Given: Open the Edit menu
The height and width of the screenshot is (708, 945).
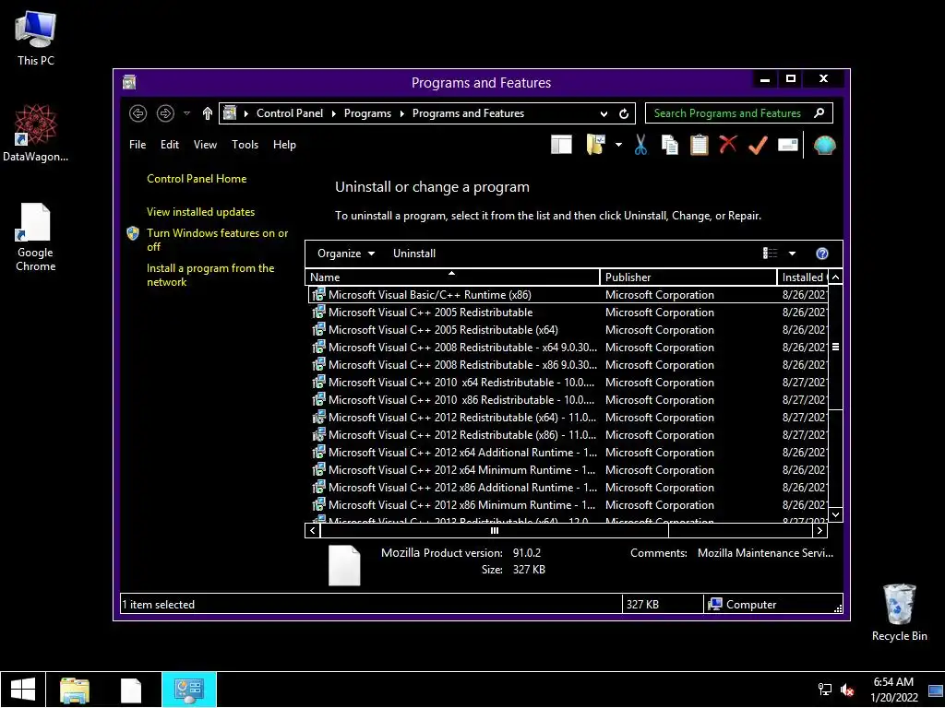Looking at the screenshot, I should tap(170, 145).
